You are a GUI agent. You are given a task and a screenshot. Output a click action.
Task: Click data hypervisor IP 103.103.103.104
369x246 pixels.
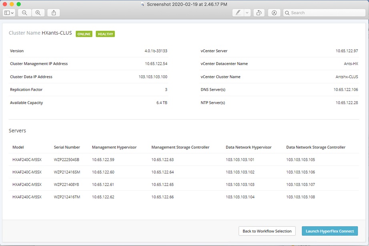click(240, 197)
